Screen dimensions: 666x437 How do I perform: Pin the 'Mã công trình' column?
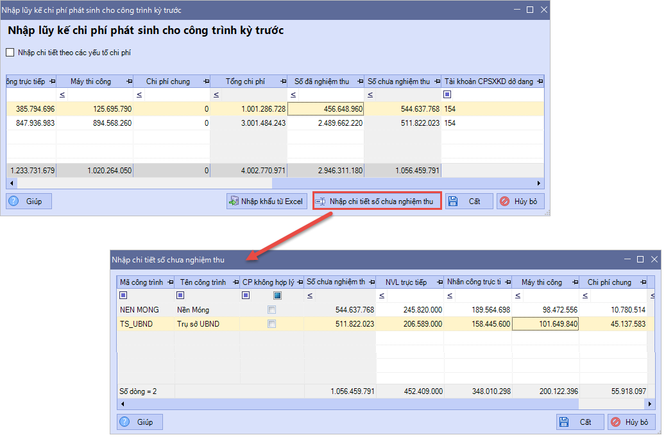(x=170, y=282)
